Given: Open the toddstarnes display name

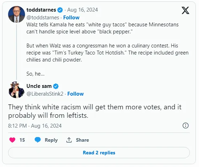Looking at the screenshot, I should (41, 10).
